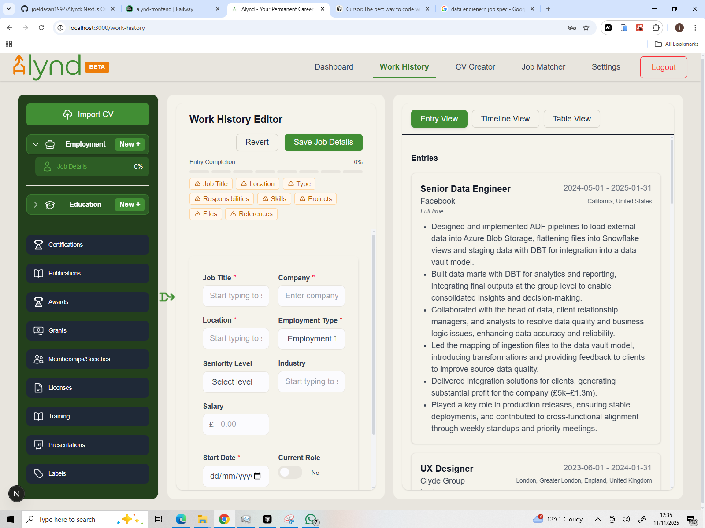Open Awards from the sidebar
705x528 pixels.
88,302
